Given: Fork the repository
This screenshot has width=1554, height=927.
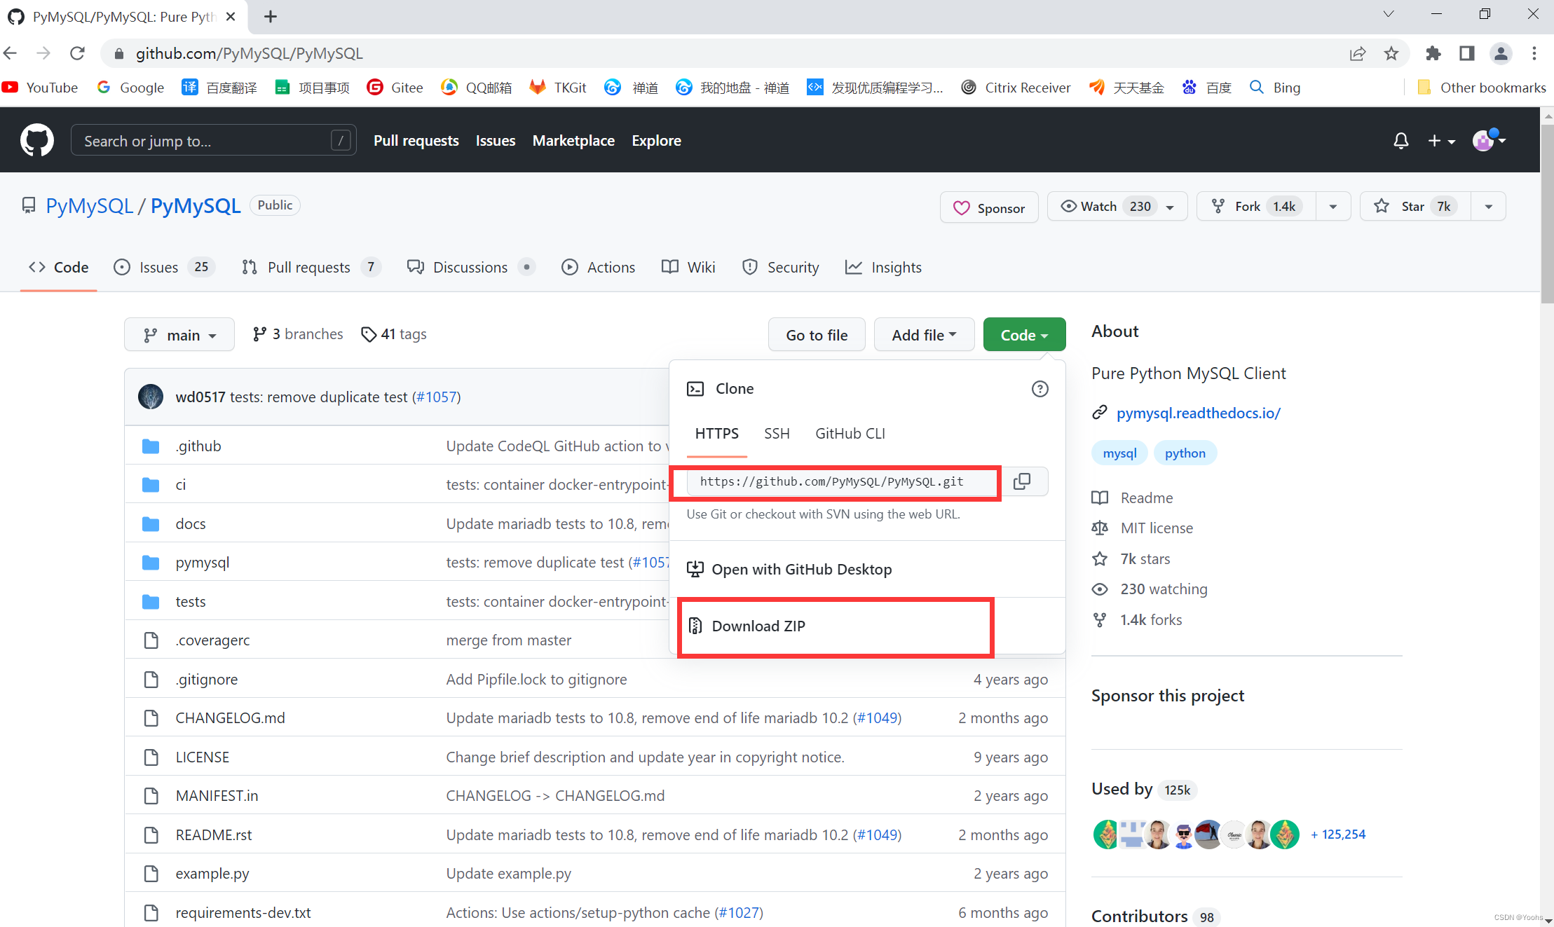Looking at the screenshot, I should point(1255,207).
